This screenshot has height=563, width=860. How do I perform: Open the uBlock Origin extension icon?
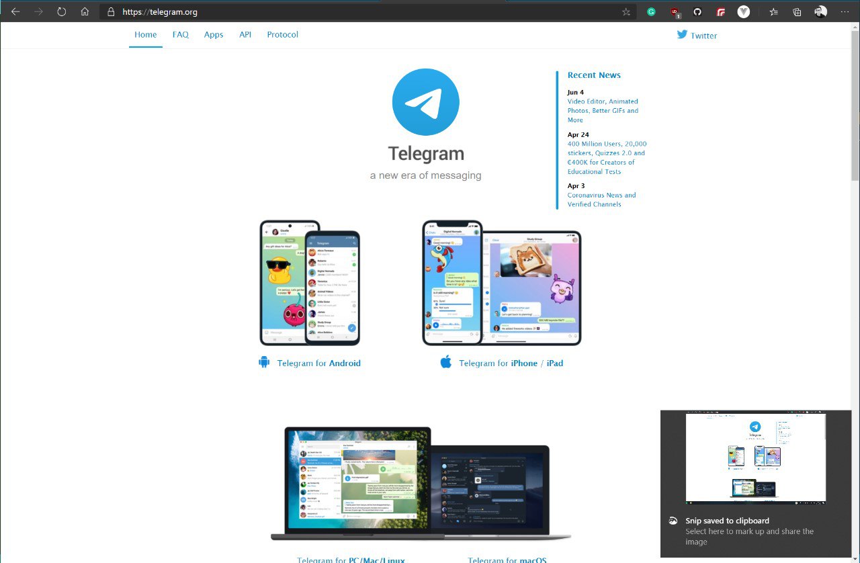point(675,12)
